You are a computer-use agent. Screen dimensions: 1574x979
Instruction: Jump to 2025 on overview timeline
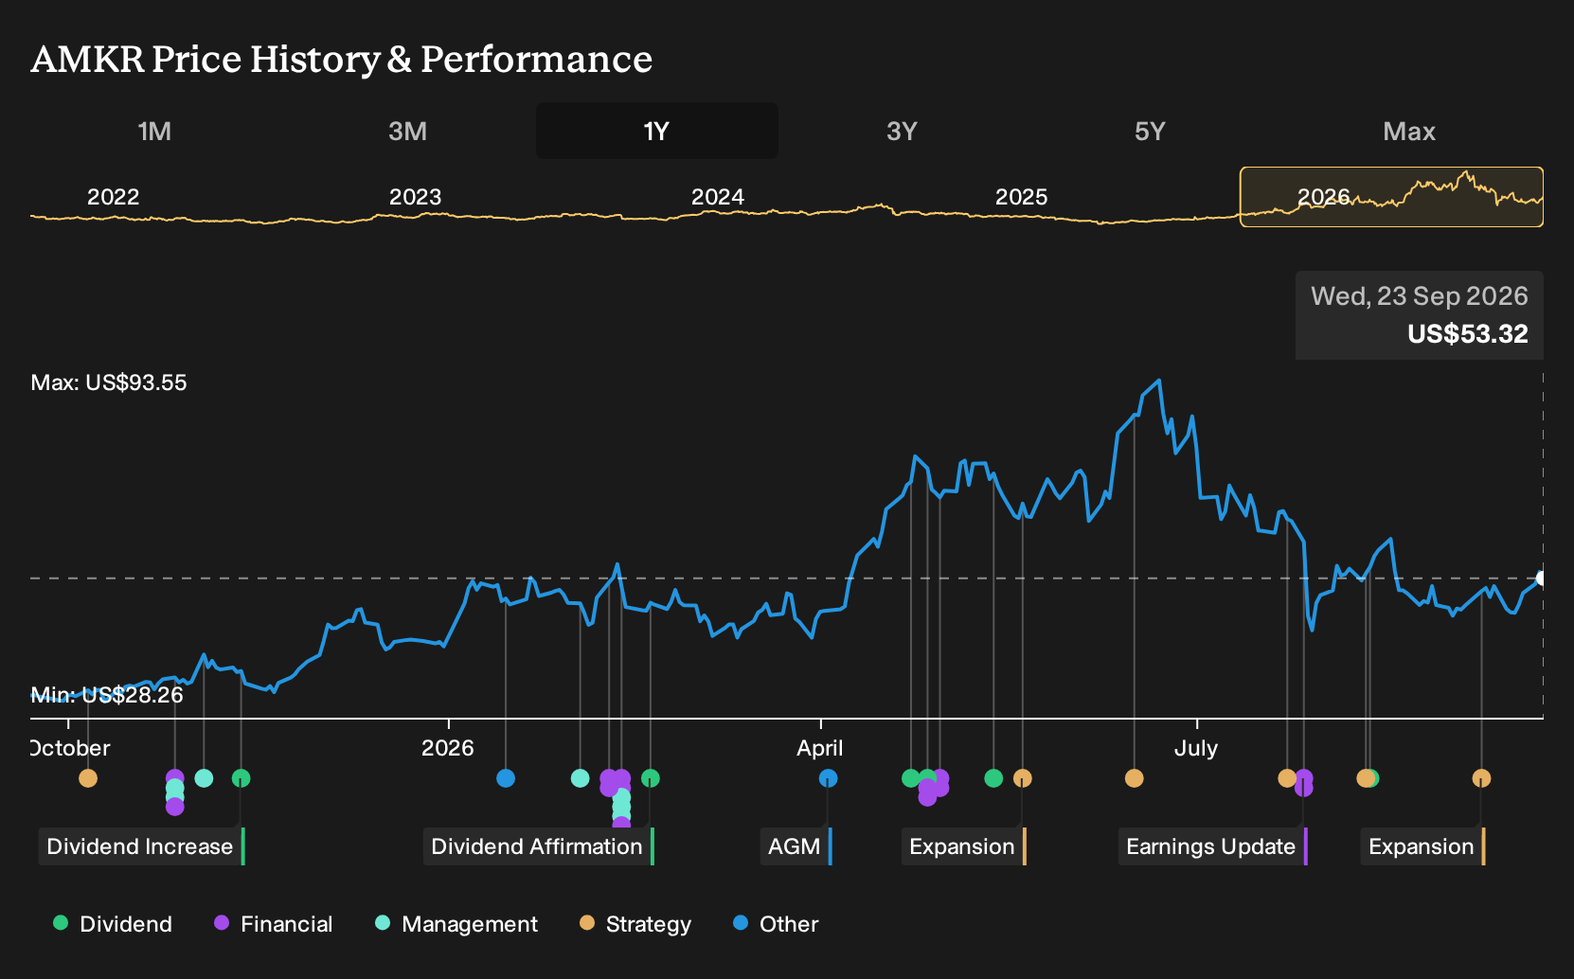(x=1021, y=197)
